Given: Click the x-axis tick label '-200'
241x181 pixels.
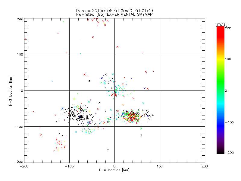Looking at the screenshot, I should pyautogui.click(x=24, y=166).
